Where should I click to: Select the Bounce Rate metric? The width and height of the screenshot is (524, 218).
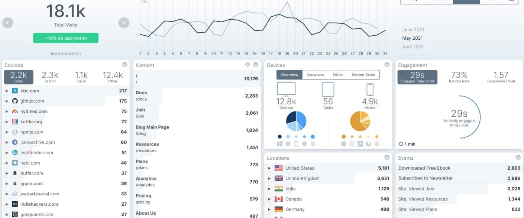tap(459, 77)
